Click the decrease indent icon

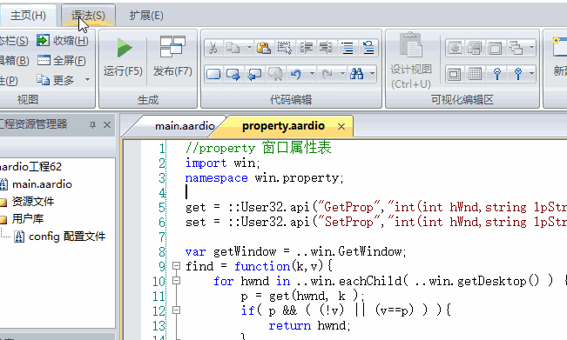click(x=326, y=48)
